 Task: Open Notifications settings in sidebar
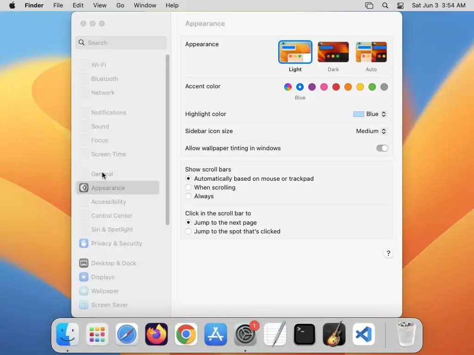[x=118, y=113]
